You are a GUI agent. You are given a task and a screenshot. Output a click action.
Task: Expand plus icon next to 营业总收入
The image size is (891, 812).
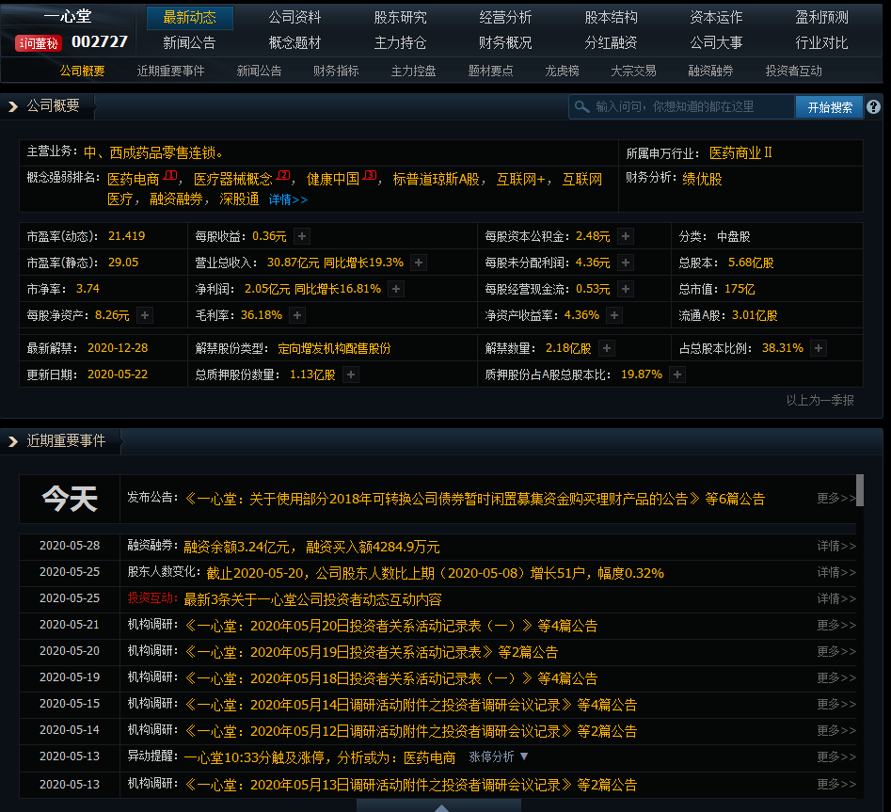pyautogui.click(x=419, y=263)
